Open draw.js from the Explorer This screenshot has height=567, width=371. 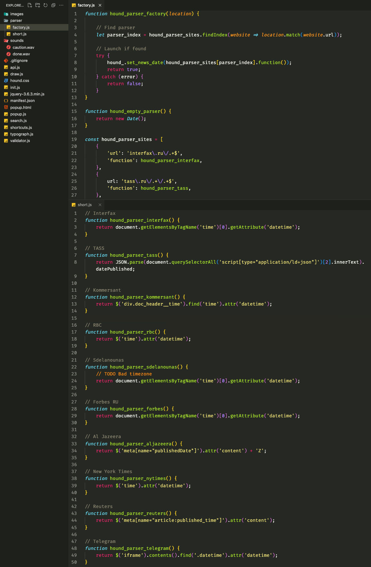pyautogui.click(x=34, y=74)
